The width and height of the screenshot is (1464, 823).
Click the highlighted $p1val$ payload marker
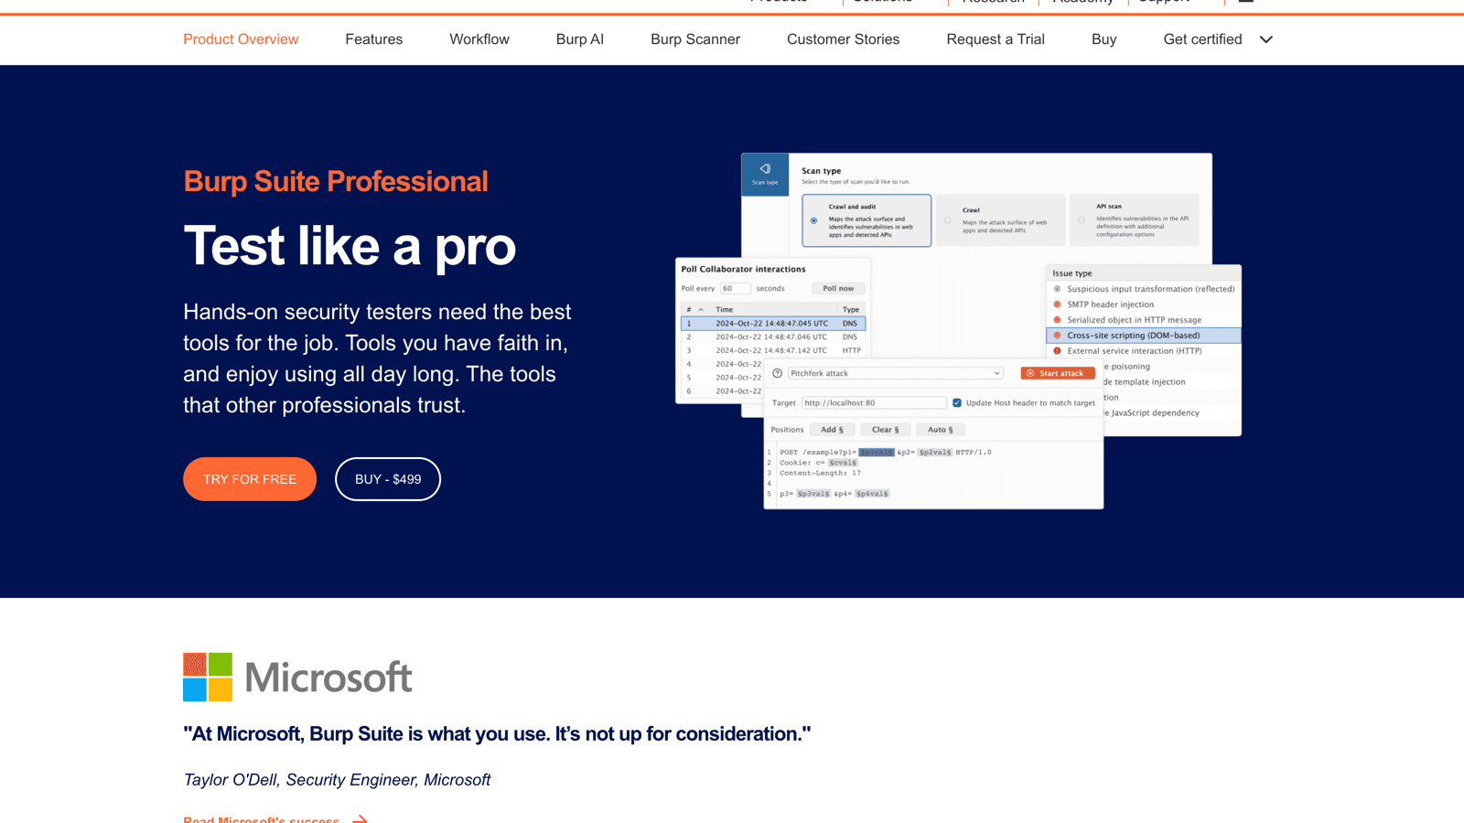click(876, 453)
